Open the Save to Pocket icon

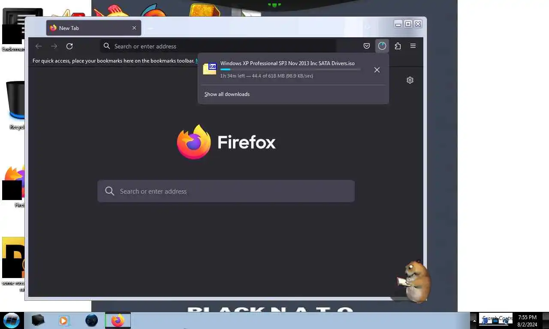(x=367, y=46)
